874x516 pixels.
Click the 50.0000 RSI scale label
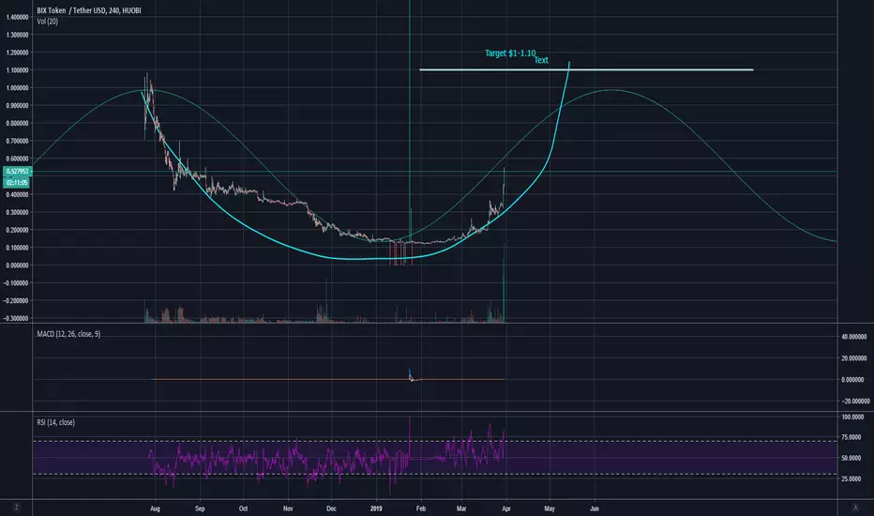tap(852, 458)
